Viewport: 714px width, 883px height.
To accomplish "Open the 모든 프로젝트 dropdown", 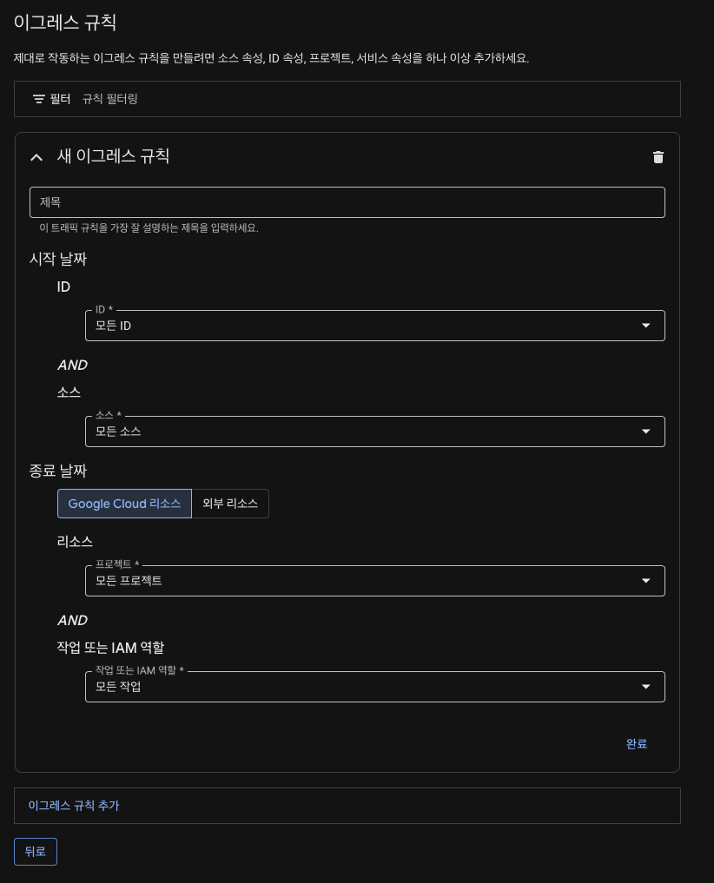I will (x=374, y=581).
